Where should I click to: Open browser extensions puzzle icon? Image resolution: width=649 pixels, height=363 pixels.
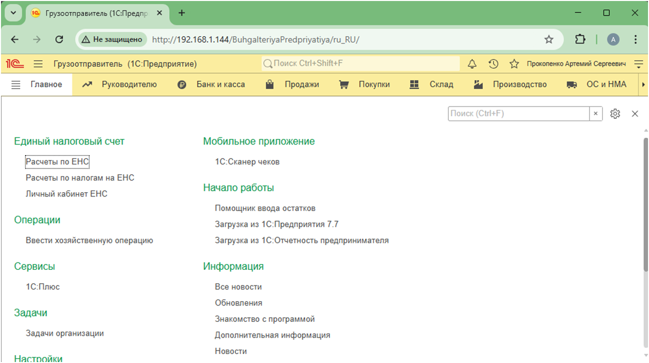pyautogui.click(x=580, y=40)
